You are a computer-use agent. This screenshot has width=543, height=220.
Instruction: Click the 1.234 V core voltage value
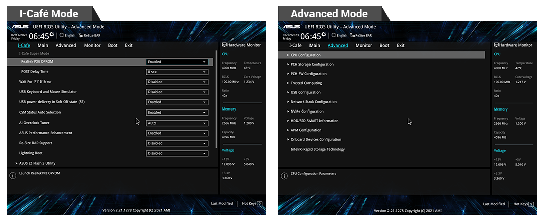click(x=249, y=82)
